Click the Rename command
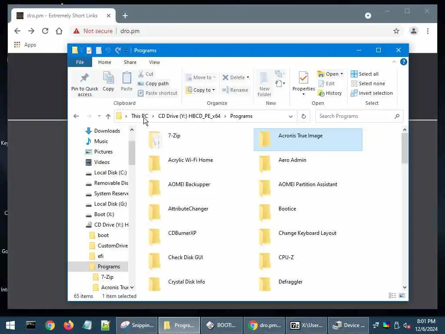This screenshot has width=445, height=334. coord(235,90)
